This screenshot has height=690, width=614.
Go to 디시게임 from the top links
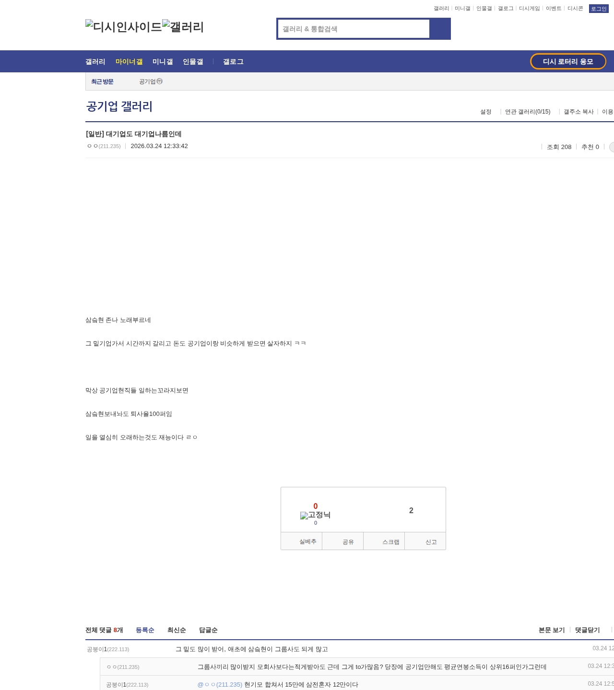(x=530, y=9)
